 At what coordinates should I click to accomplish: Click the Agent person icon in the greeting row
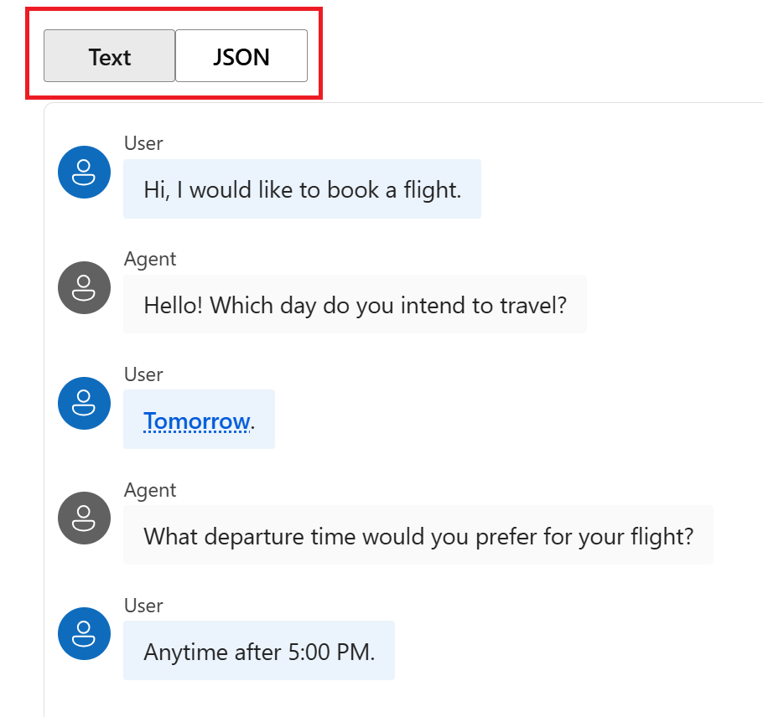click(84, 287)
